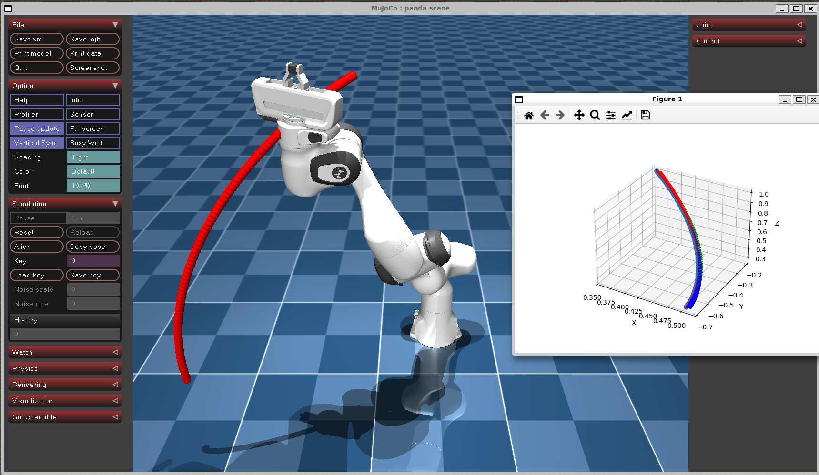This screenshot has width=819, height=475.
Task: Expand the Group enable section
Action: [x=65, y=417]
